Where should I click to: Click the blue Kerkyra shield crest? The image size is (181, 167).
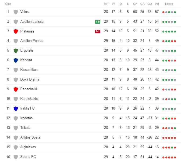click(x=16, y=60)
